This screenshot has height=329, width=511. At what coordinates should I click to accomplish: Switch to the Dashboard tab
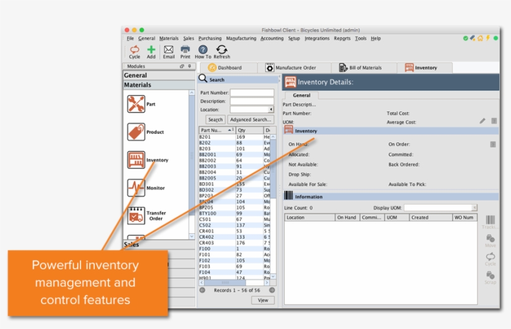coord(228,68)
